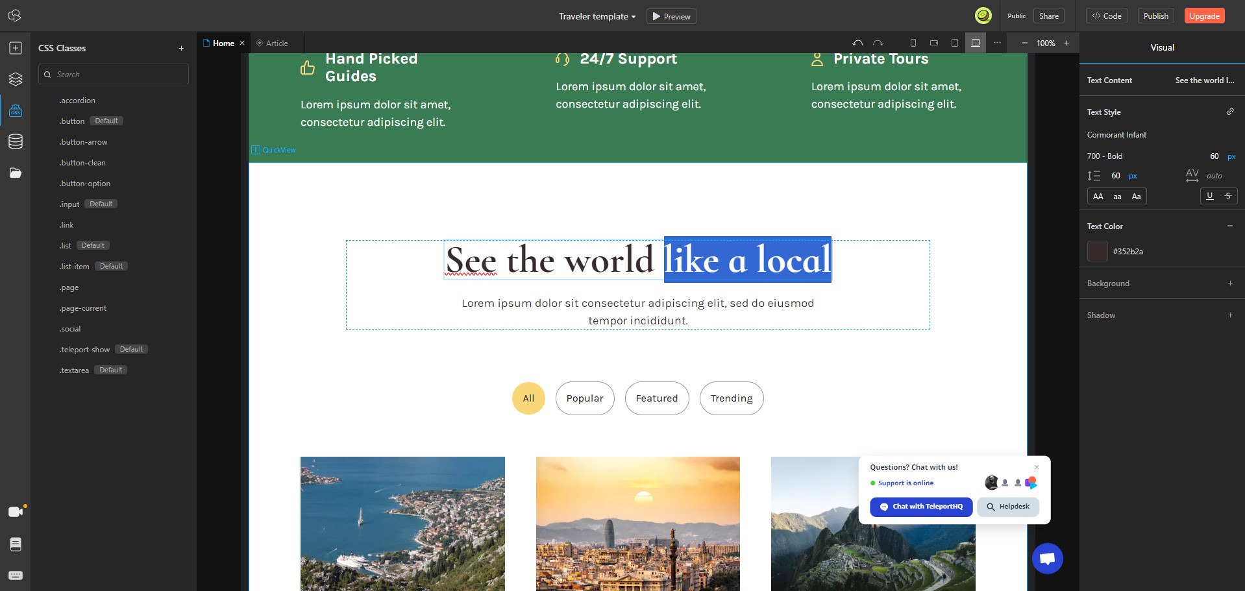1245x591 pixels.
Task: Switch to the Article tab
Action: [272, 43]
